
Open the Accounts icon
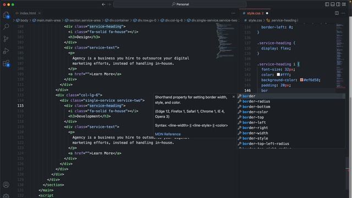(x=6, y=185)
